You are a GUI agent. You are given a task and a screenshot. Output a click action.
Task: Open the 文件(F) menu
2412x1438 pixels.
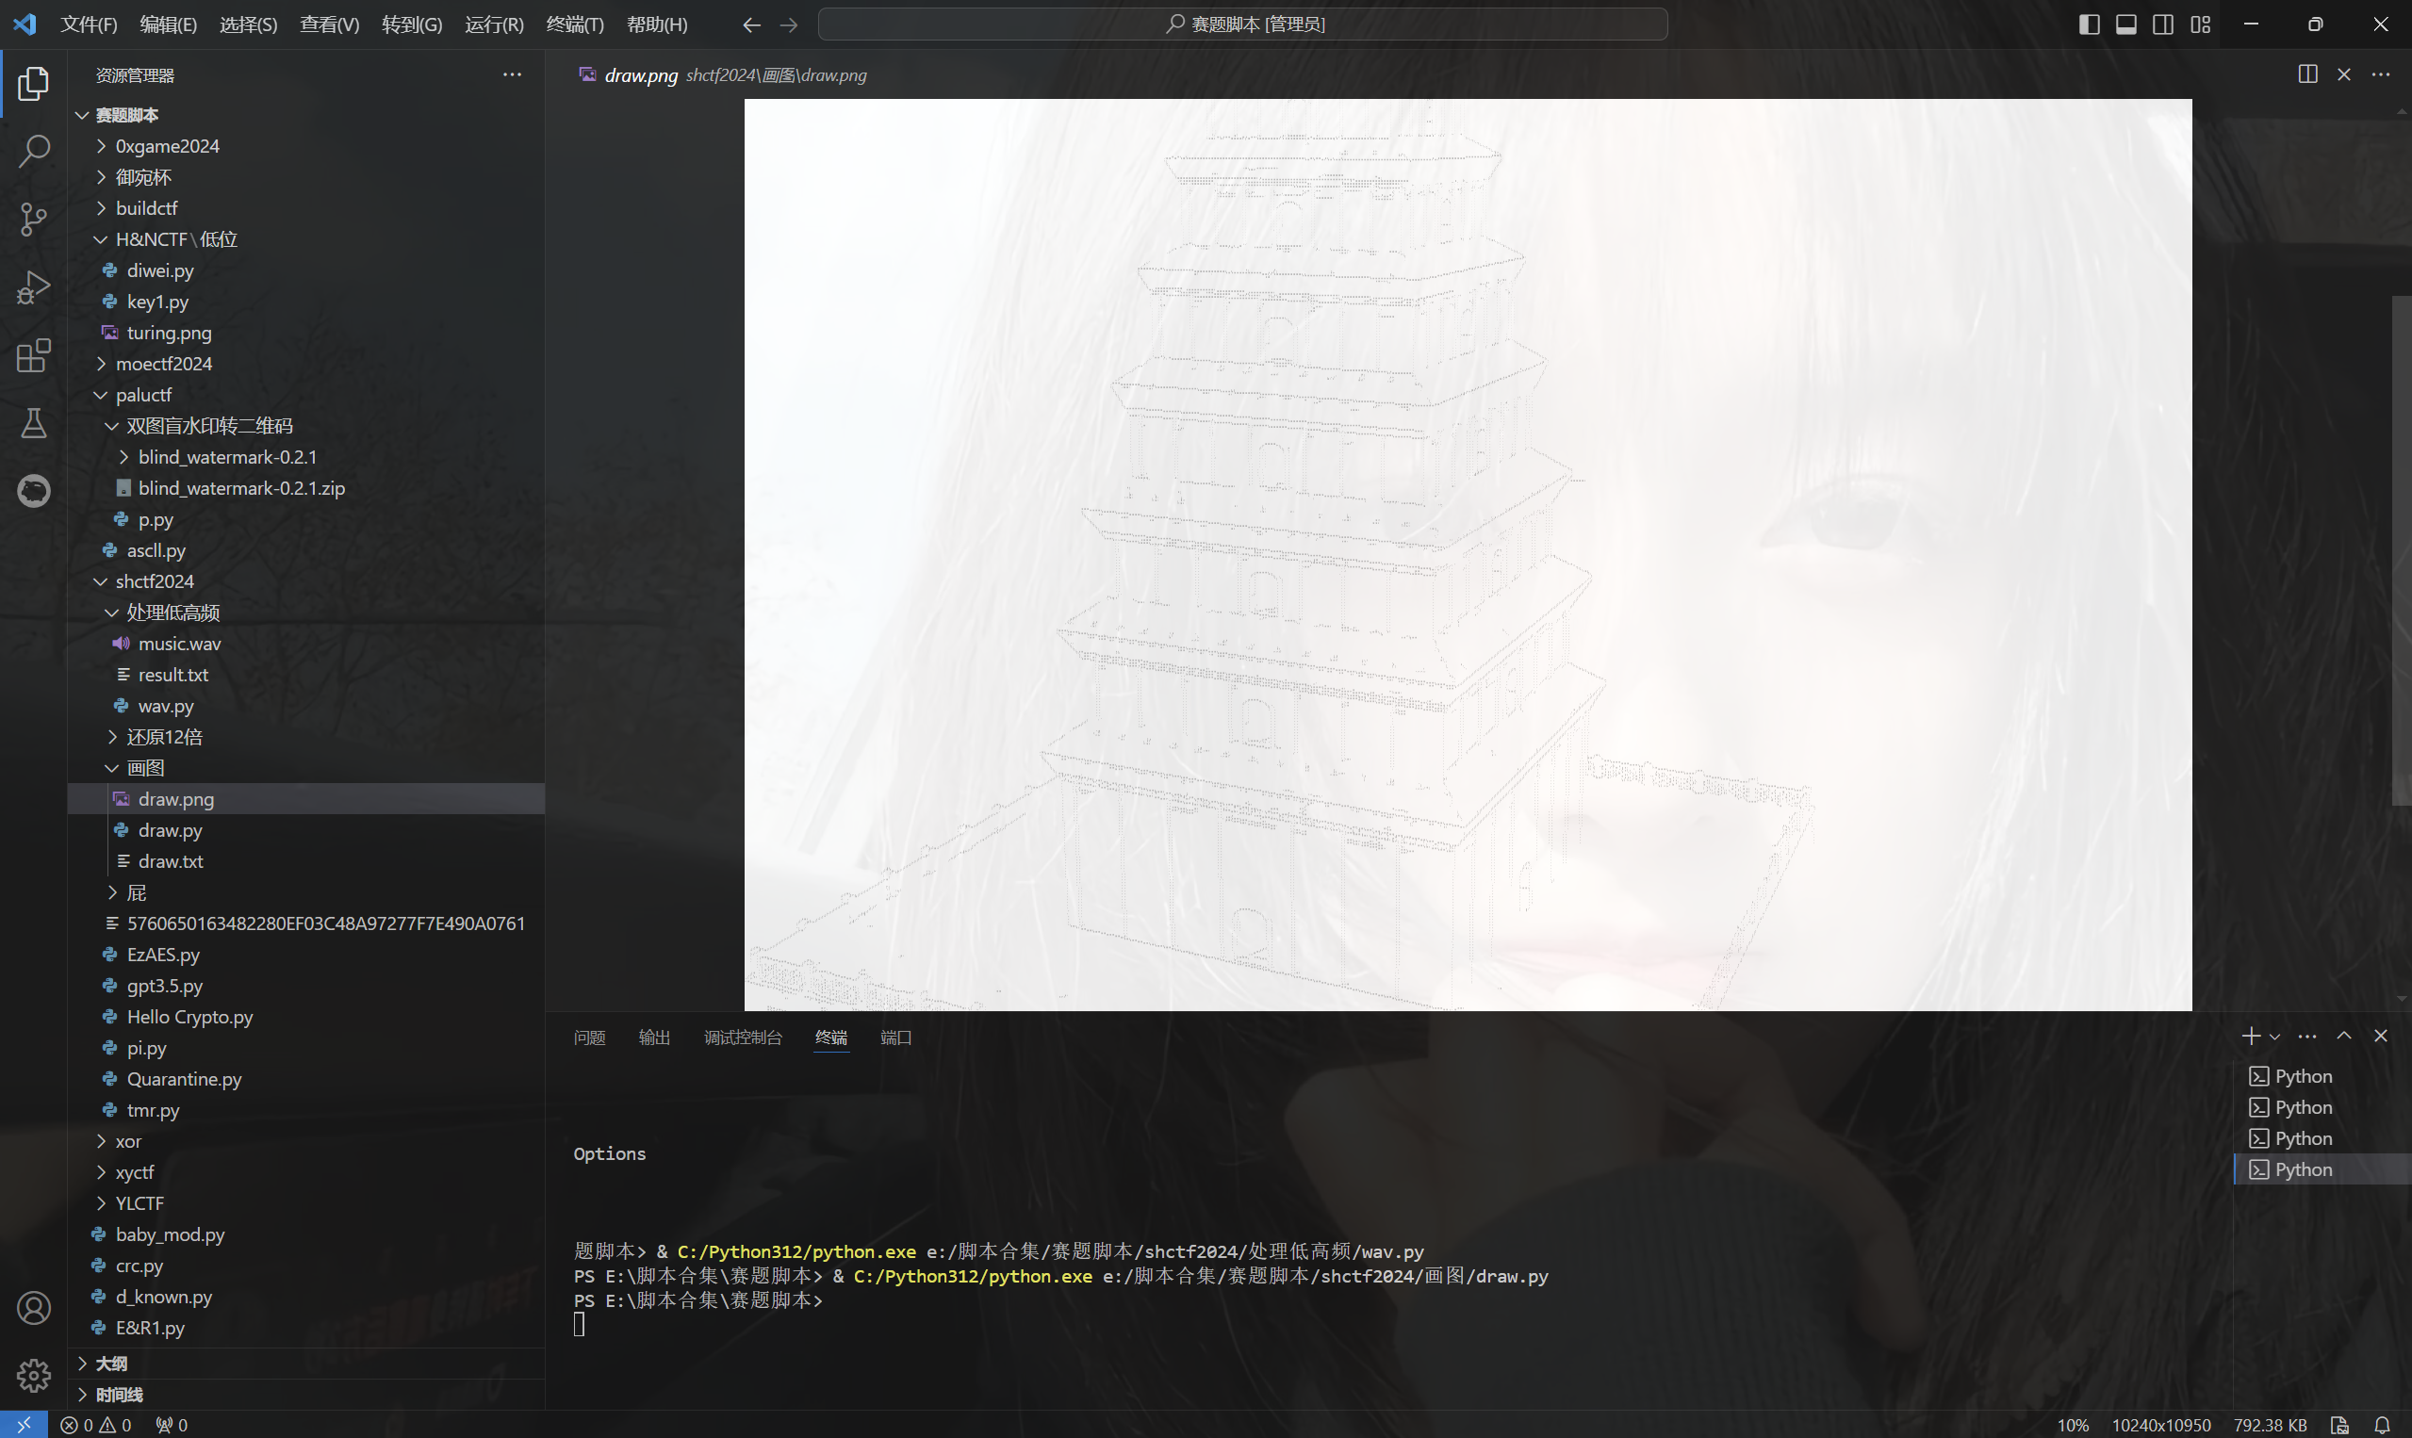coord(90,25)
